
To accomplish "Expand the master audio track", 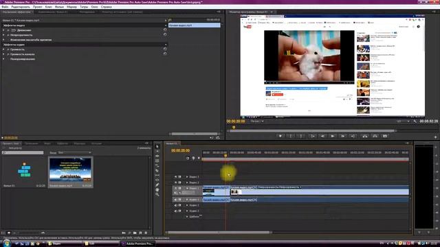I will point(187,217).
